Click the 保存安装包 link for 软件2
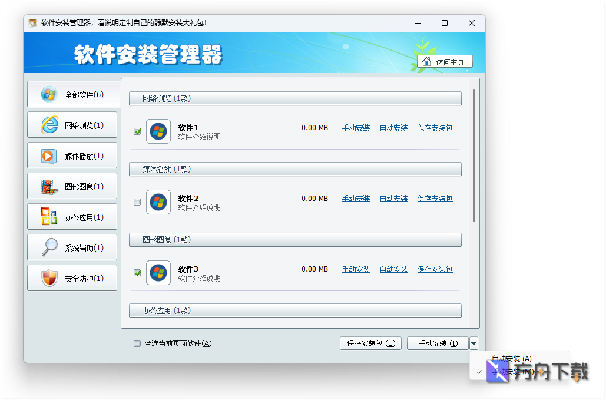This screenshot has height=400, width=606. tap(435, 198)
